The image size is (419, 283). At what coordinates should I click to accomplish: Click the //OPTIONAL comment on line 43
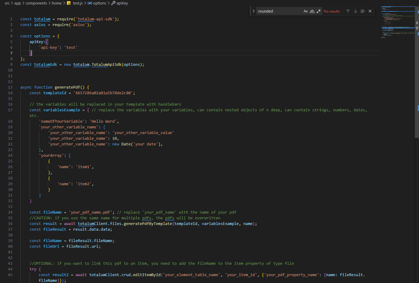(162, 264)
